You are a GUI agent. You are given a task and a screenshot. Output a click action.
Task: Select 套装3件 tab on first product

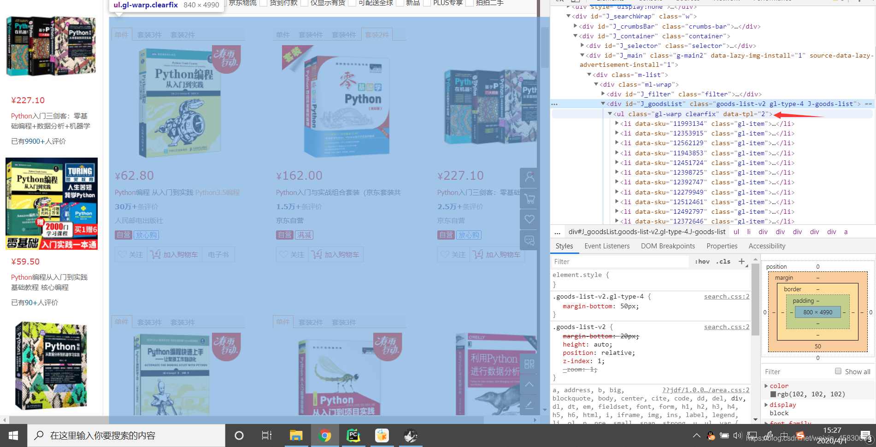150,35
